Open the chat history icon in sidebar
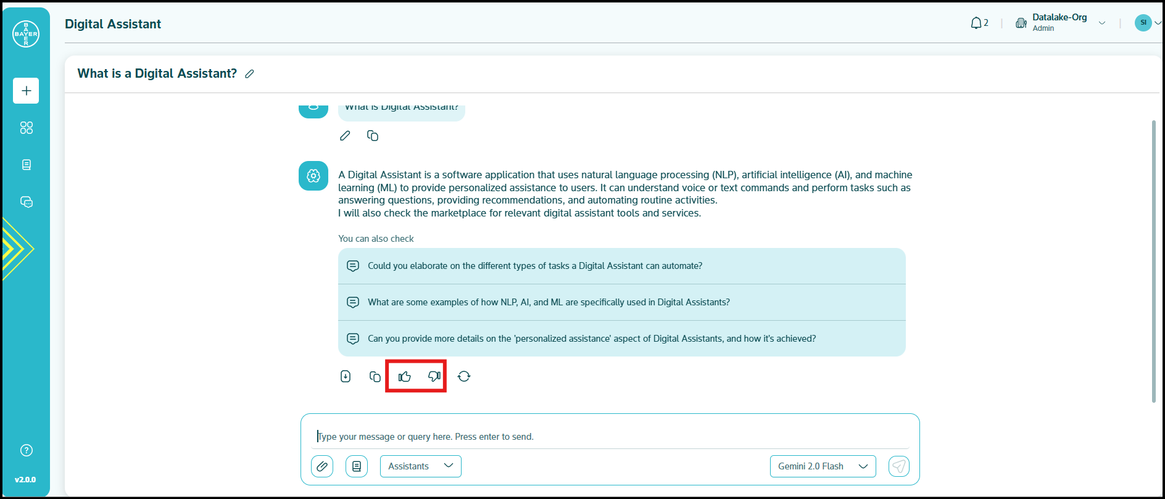Viewport: 1165px width, 499px height. (x=26, y=202)
